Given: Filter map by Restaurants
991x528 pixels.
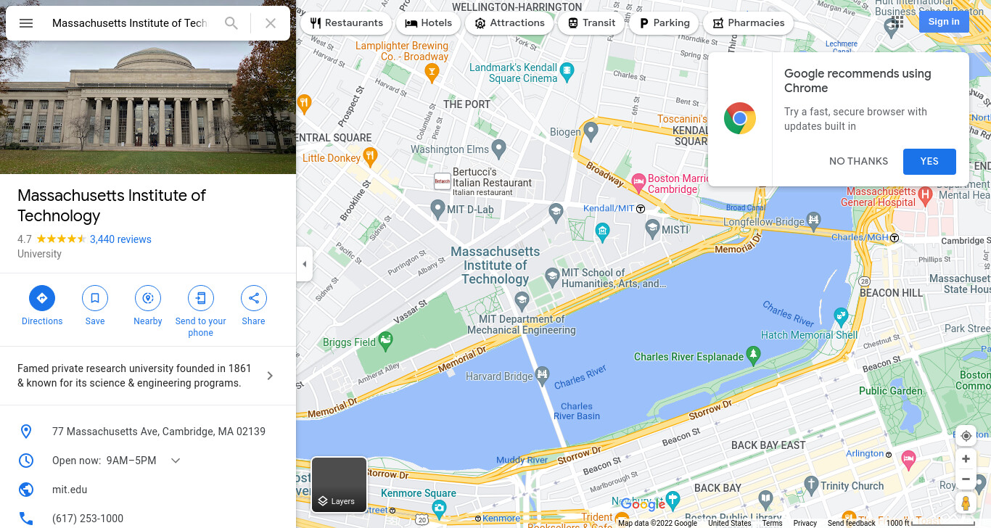Looking at the screenshot, I should tap(346, 23).
